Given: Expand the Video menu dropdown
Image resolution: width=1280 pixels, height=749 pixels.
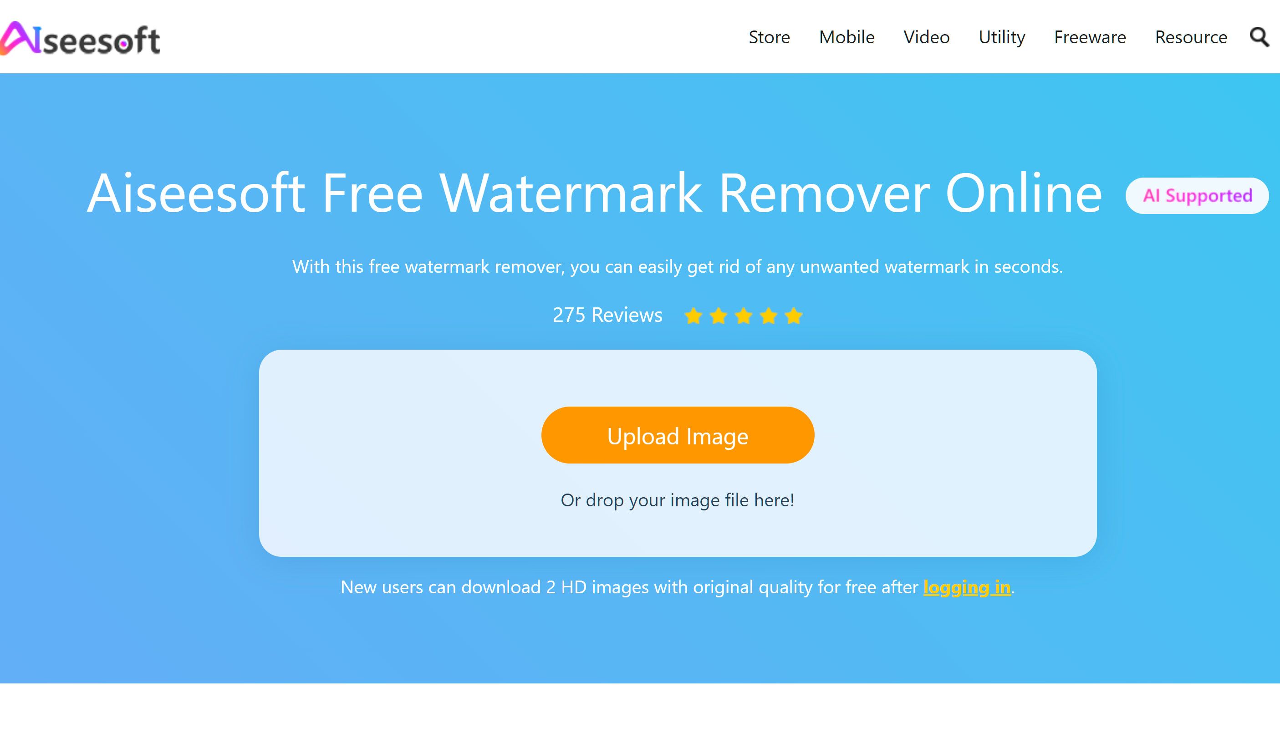Looking at the screenshot, I should pos(927,36).
